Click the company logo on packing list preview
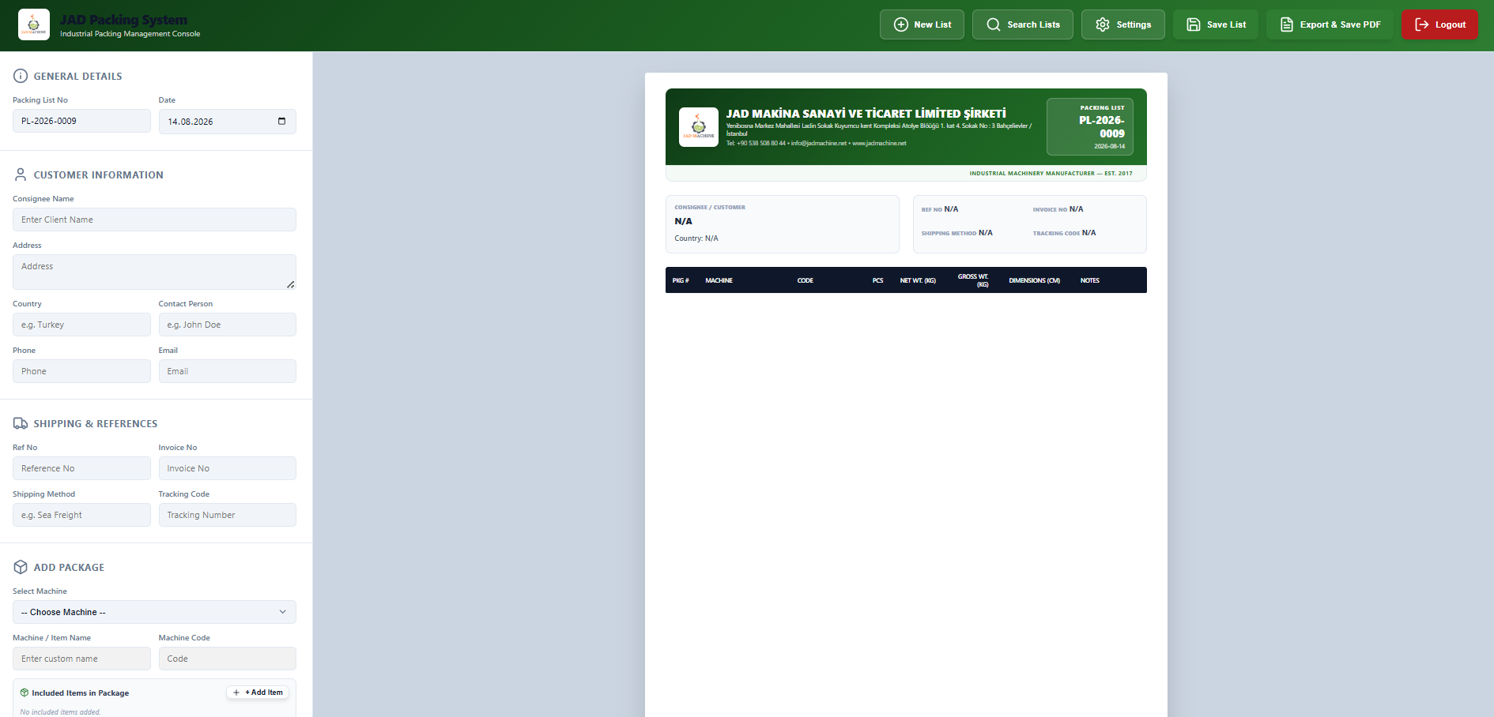 [699, 127]
